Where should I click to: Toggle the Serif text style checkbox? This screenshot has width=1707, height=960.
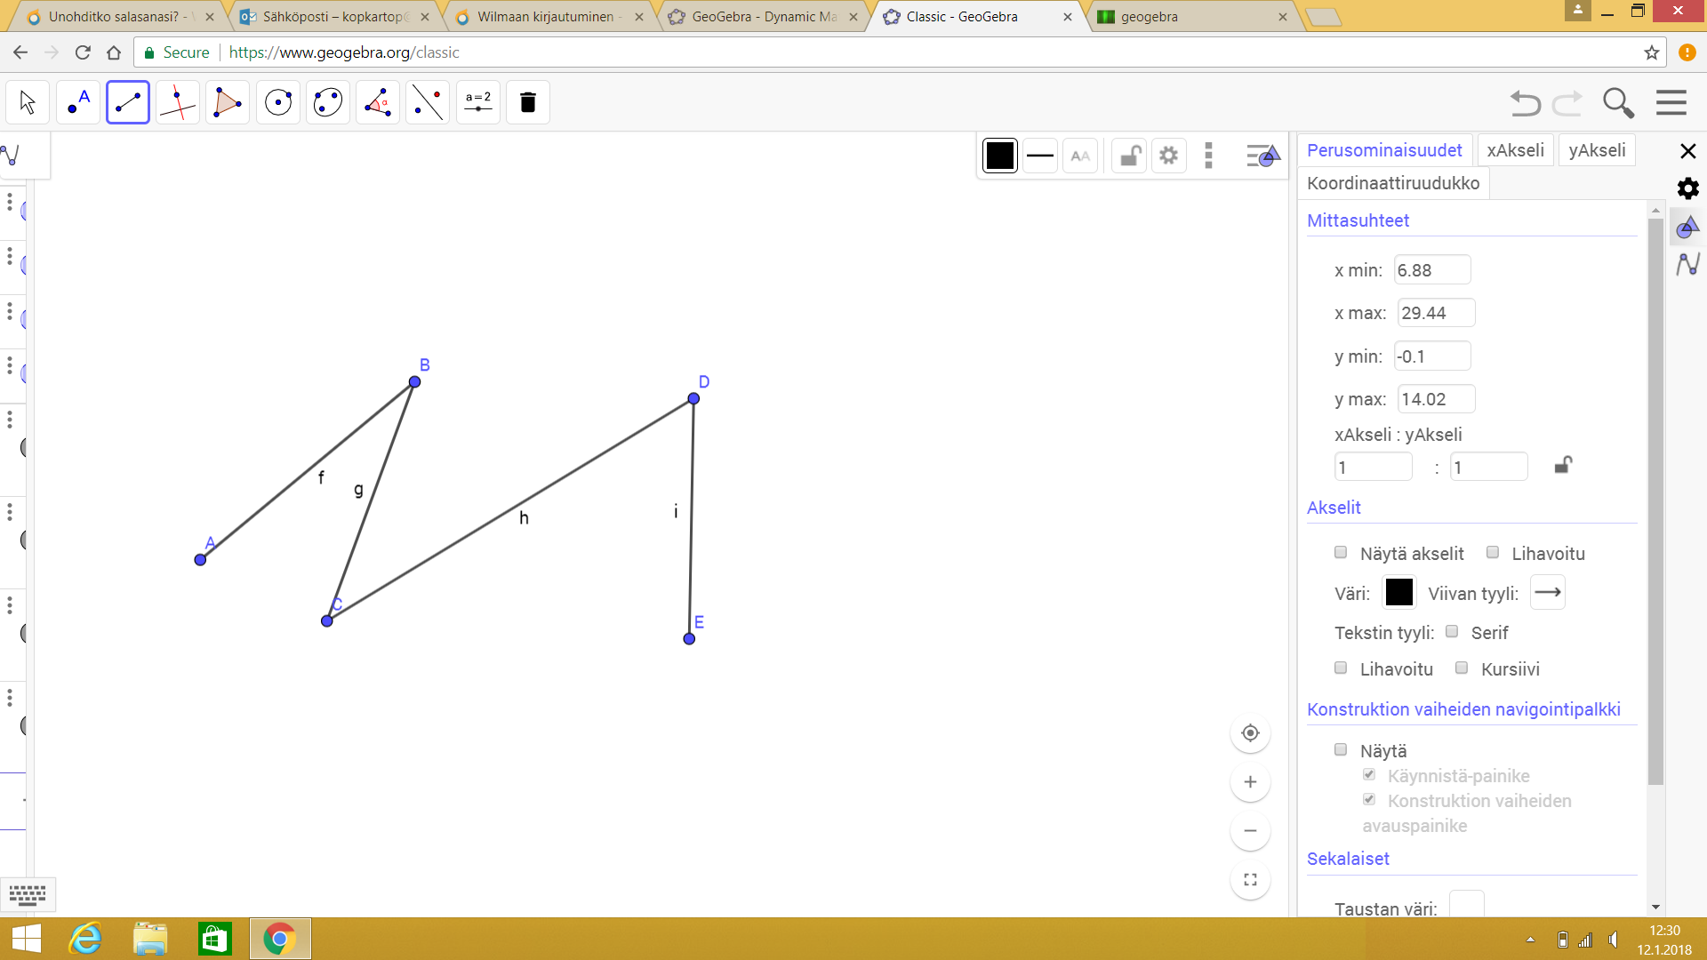(x=1452, y=632)
